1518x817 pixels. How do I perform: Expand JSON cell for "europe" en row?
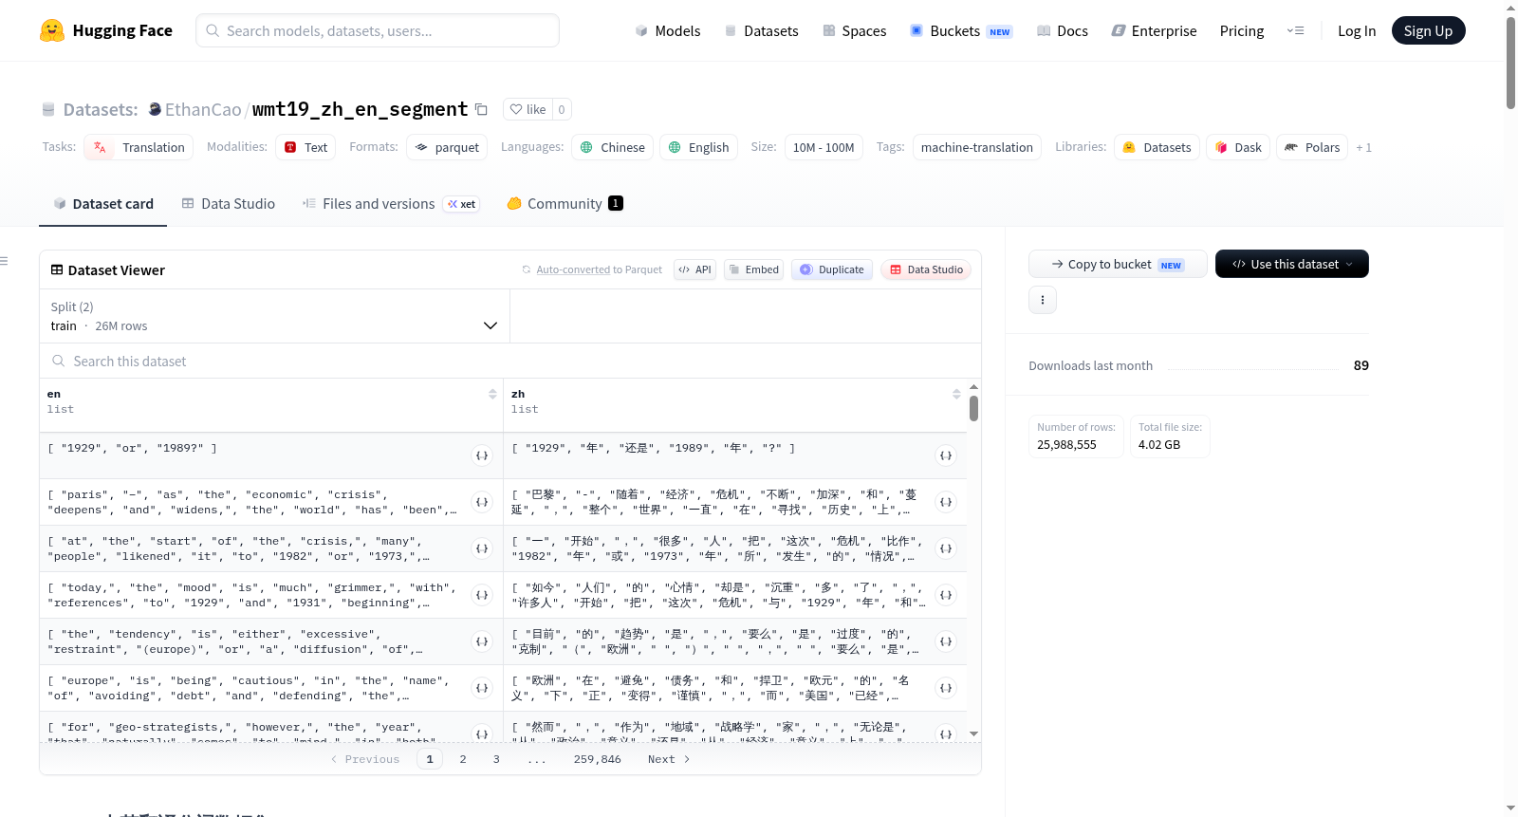pyautogui.click(x=482, y=688)
